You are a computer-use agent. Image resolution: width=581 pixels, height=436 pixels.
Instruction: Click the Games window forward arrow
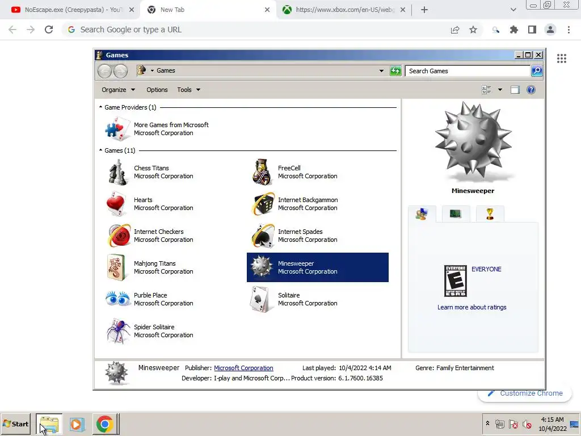click(x=120, y=71)
